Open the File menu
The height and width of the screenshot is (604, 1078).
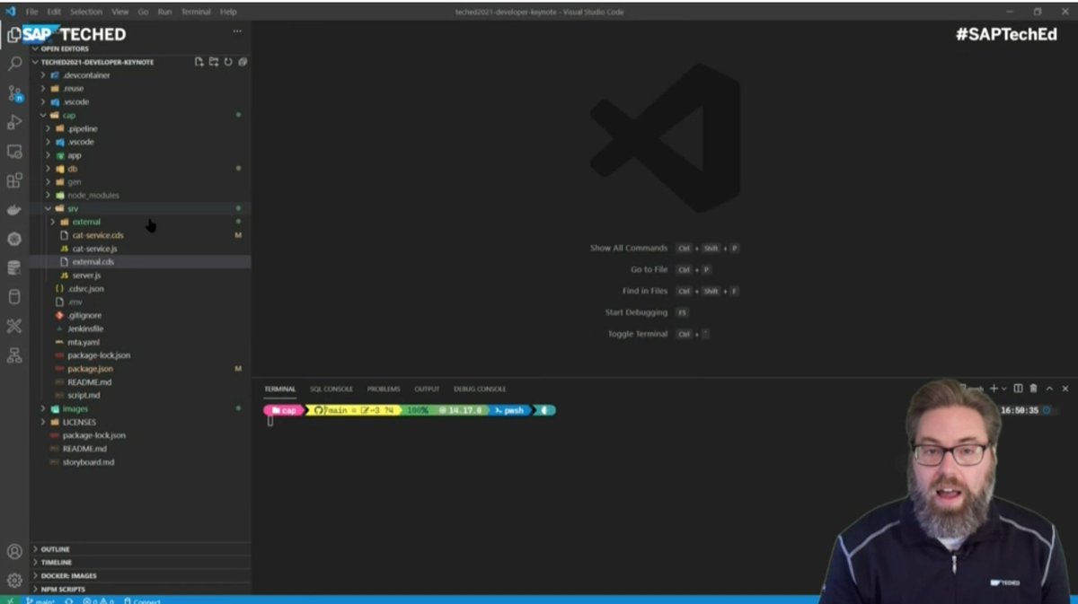tap(31, 12)
